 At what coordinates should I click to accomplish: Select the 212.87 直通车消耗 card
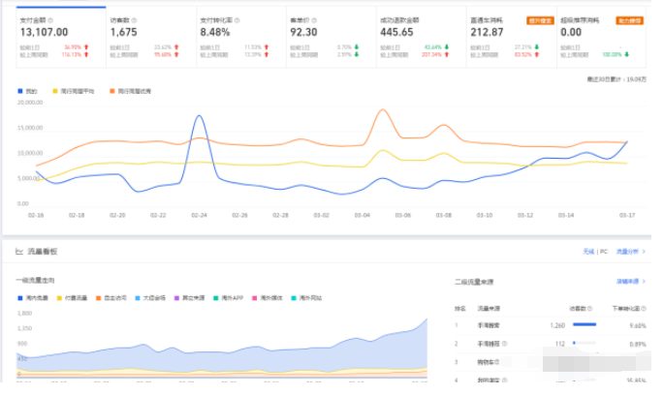(512, 37)
